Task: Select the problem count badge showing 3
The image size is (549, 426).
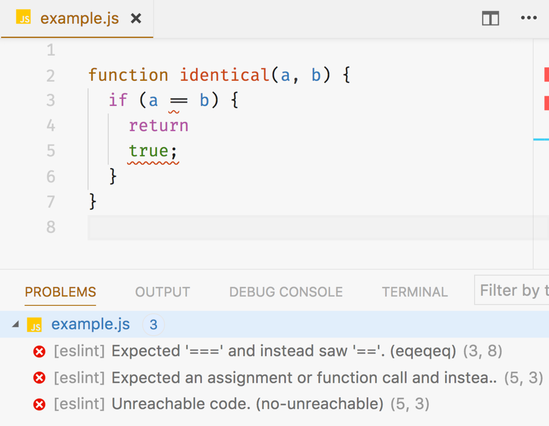Action: tap(153, 325)
